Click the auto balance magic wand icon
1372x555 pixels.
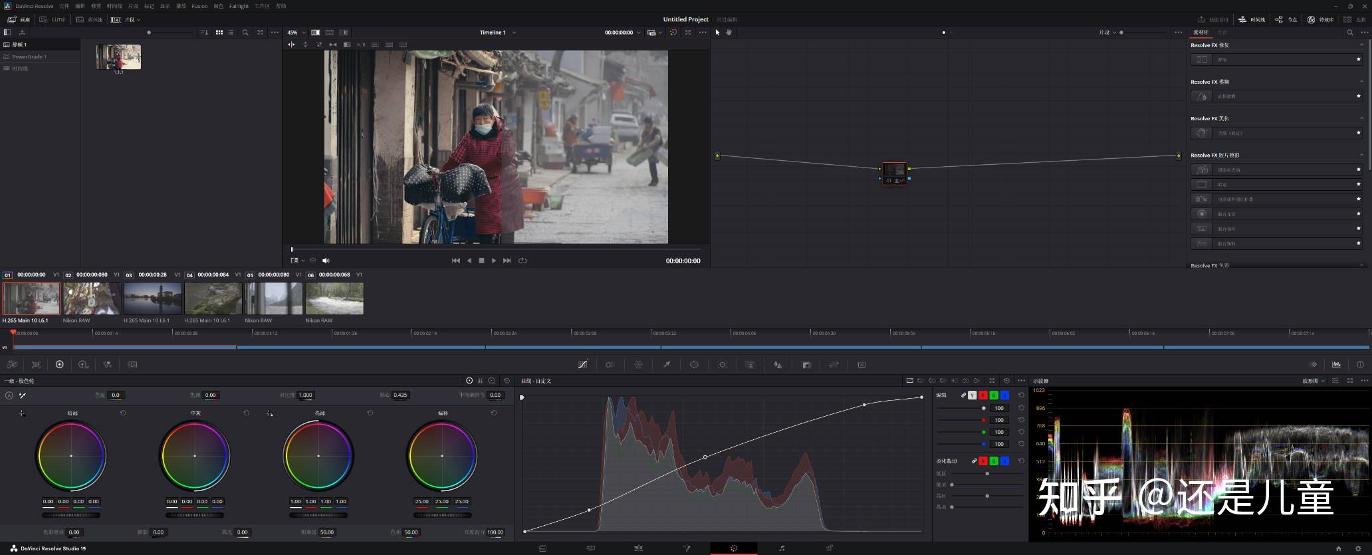pyautogui.click(x=22, y=395)
